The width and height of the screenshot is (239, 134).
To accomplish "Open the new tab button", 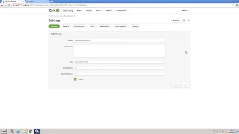I will tap(52, 1).
